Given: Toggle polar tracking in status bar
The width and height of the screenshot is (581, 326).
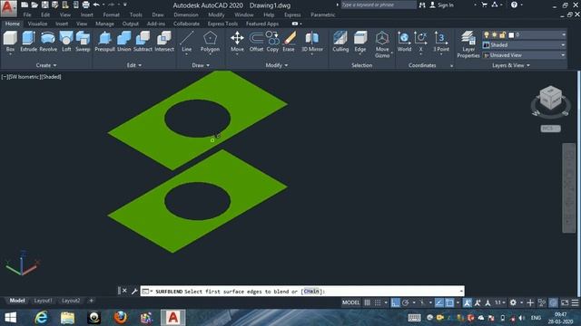Looking at the screenshot, I should coord(406,302).
